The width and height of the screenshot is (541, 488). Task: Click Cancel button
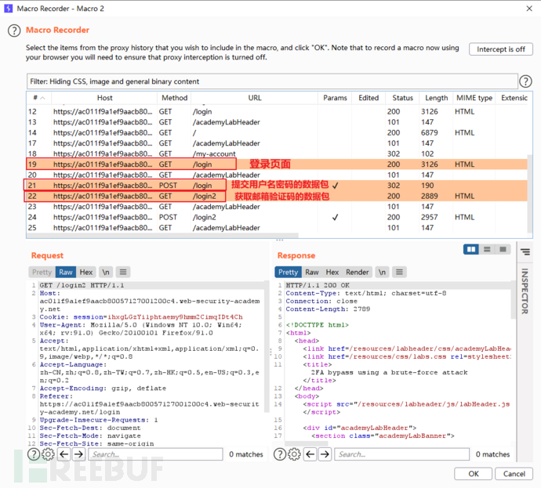pyautogui.click(x=514, y=474)
